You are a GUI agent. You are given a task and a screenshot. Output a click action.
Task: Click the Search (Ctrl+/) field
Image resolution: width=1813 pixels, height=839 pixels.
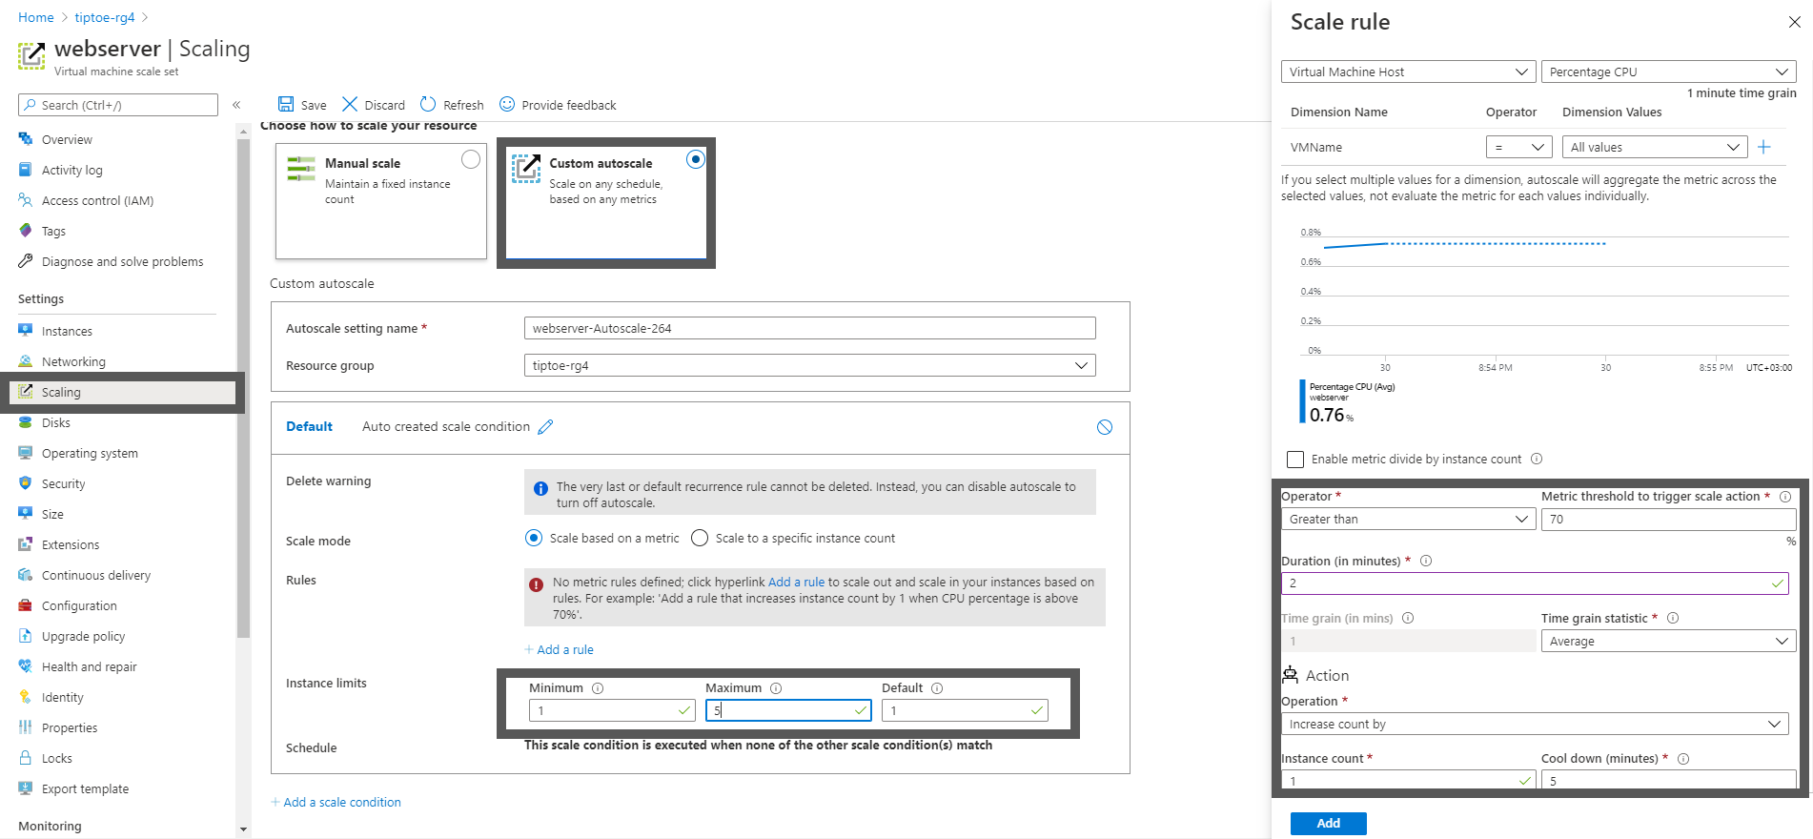click(118, 105)
